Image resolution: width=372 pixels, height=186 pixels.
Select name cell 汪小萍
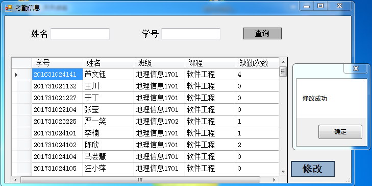tap(108, 169)
